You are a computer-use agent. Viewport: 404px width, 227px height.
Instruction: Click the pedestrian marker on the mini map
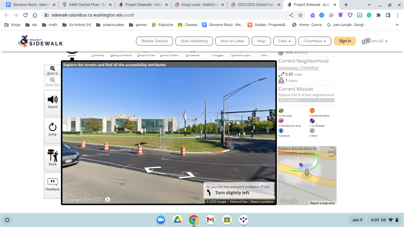click(306, 172)
